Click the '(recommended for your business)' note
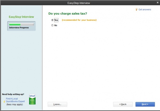The width and height of the screenshot is (160, 111). (79, 20)
